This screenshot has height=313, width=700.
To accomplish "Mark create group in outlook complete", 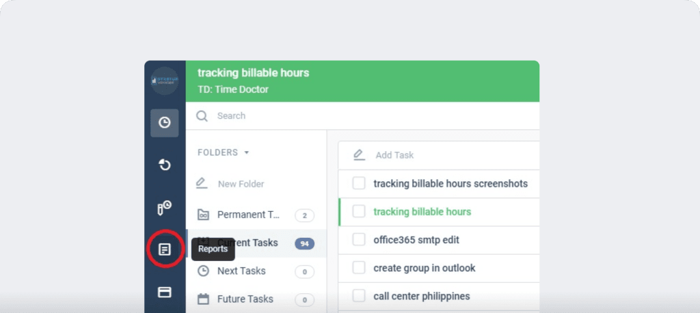I will [x=359, y=268].
